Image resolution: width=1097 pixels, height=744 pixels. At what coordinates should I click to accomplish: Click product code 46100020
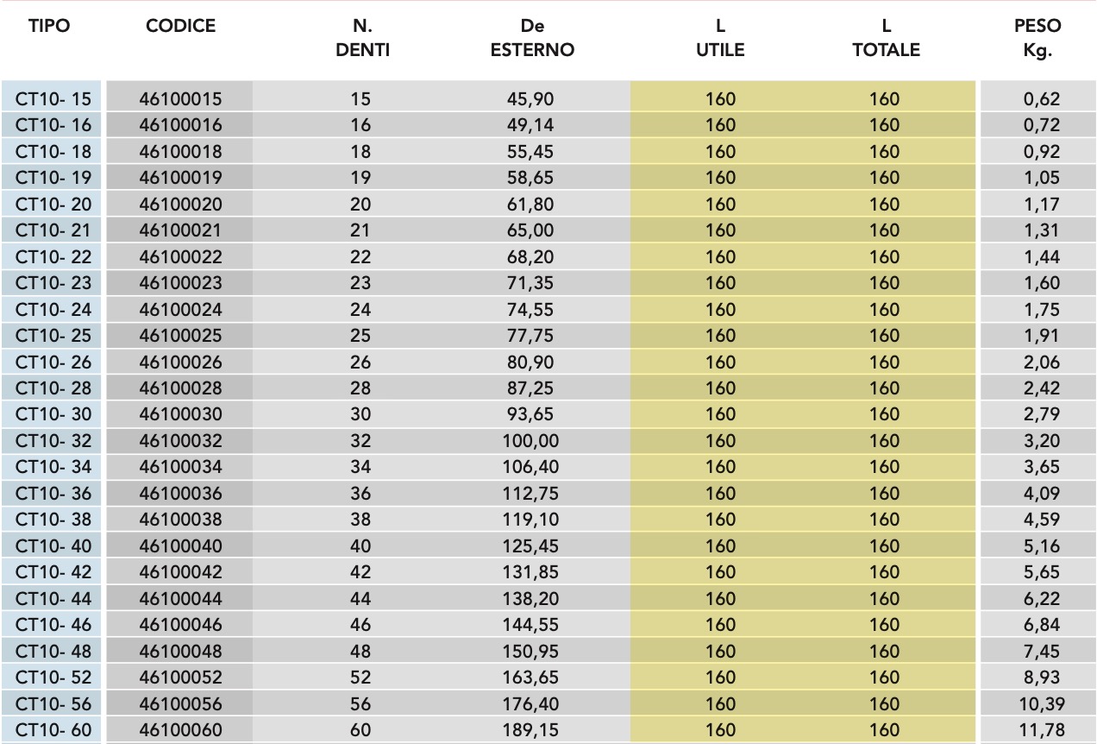[x=180, y=205]
